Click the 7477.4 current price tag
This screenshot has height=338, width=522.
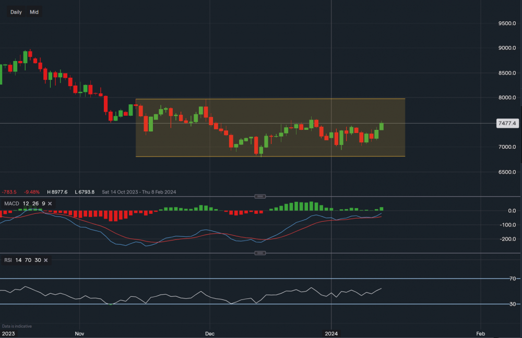pos(507,124)
